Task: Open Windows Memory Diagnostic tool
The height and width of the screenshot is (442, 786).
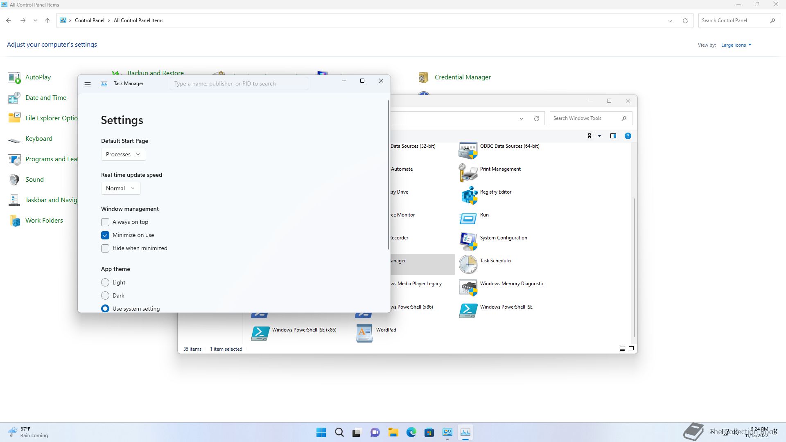Action: (x=501, y=287)
